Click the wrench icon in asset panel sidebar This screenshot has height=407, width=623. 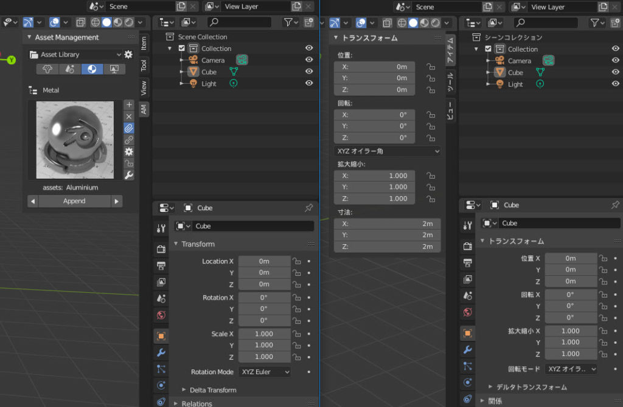(x=128, y=175)
